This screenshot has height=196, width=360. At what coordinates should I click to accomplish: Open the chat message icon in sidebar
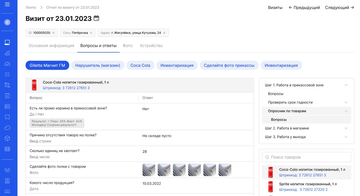[x=7, y=117]
